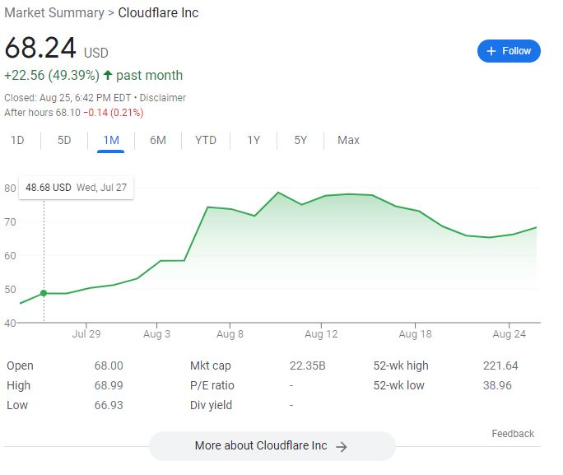Click the Jul 29 axis label

(86, 334)
